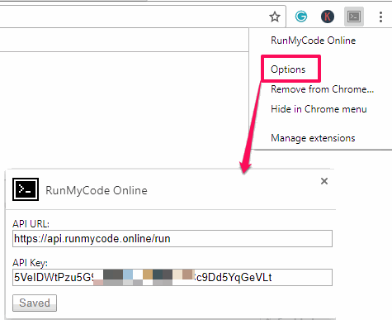Focus the API URL input field
Viewport: 392px width, 320px height.
[172, 239]
